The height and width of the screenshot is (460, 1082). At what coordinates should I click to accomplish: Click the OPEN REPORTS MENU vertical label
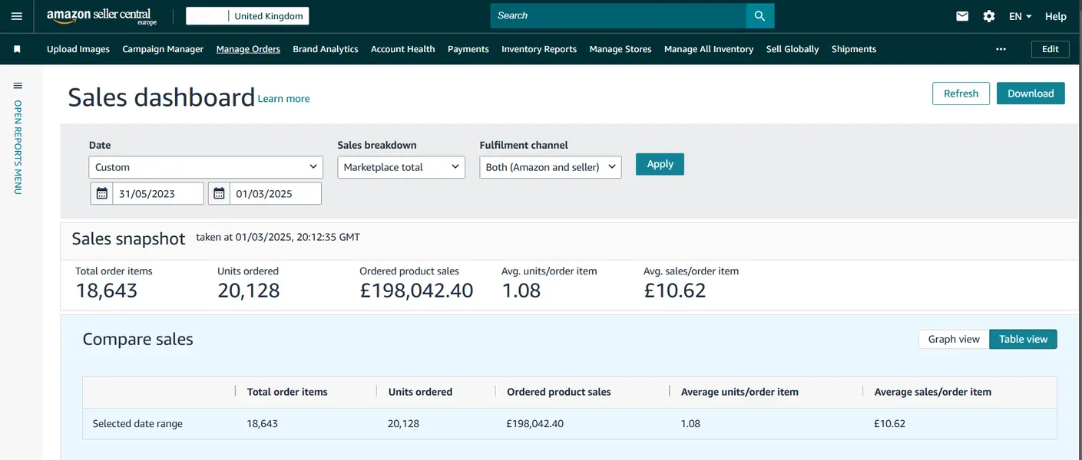pos(18,147)
